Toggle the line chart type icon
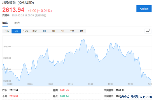 click(x=148, y=31)
